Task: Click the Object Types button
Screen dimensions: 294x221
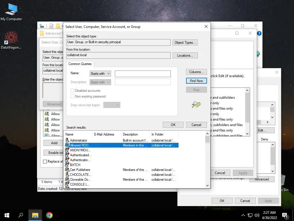Action: click(x=185, y=43)
